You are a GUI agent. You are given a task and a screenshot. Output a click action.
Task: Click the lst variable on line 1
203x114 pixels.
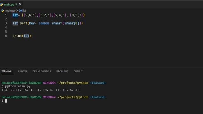[15, 15]
